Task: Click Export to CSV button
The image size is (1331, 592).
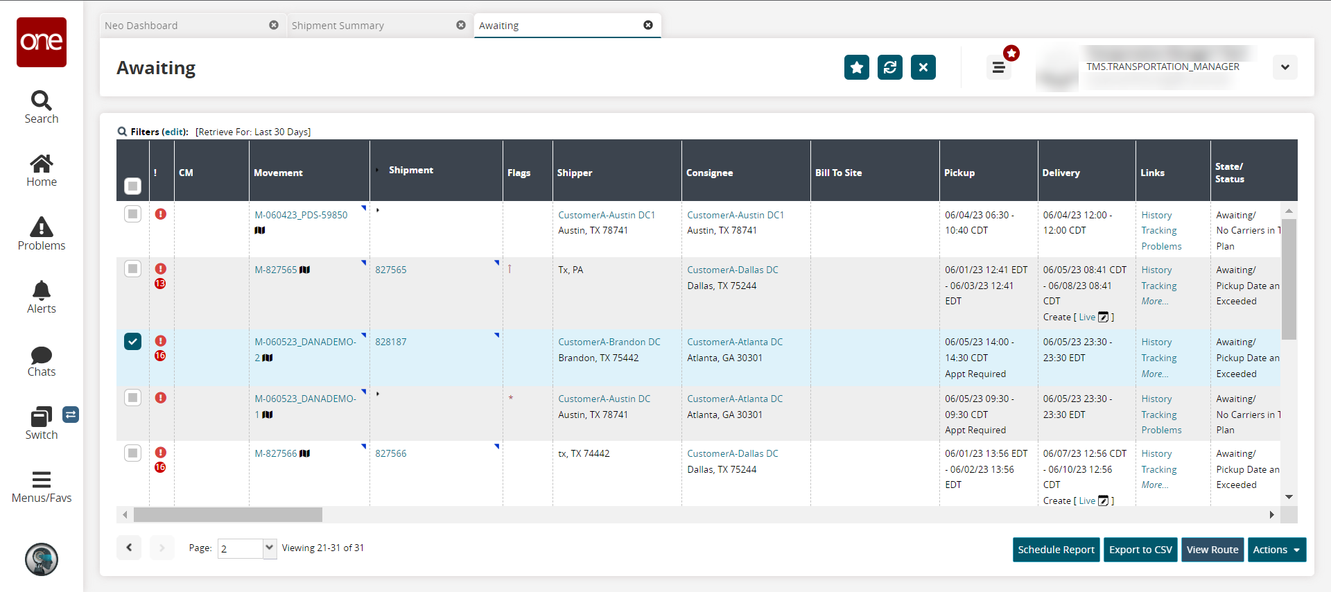Action: [x=1140, y=550]
